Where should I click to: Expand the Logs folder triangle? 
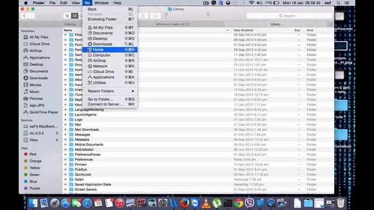coord(65,120)
